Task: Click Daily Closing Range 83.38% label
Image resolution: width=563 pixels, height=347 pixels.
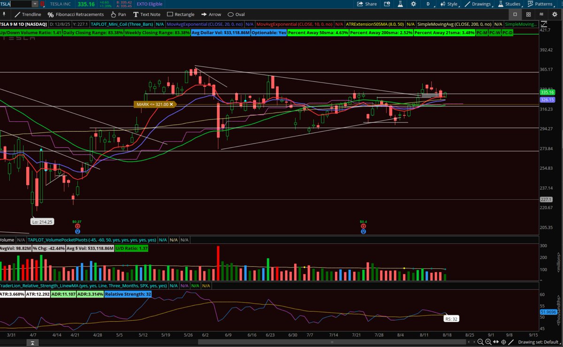Action: pyautogui.click(x=93, y=33)
